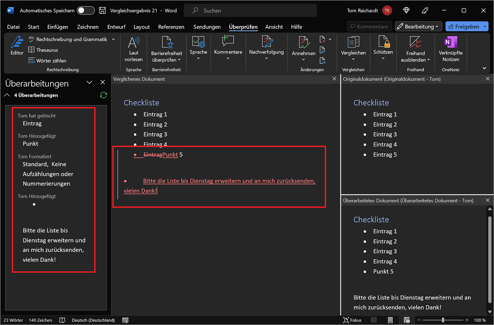This screenshot has height=325, width=494.
Task: Click the pen sparkle icon in title bar
Action: pos(425,11)
